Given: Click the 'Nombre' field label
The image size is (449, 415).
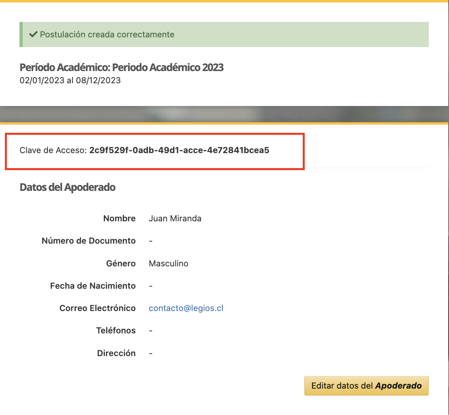Looking at the screenshot, I should pos(119,218).
